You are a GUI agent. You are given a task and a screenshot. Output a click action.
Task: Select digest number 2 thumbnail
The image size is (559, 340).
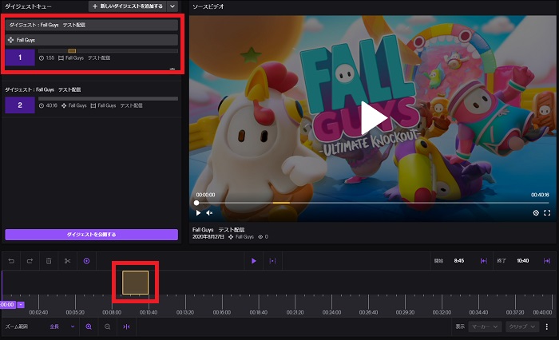[20, 105]
